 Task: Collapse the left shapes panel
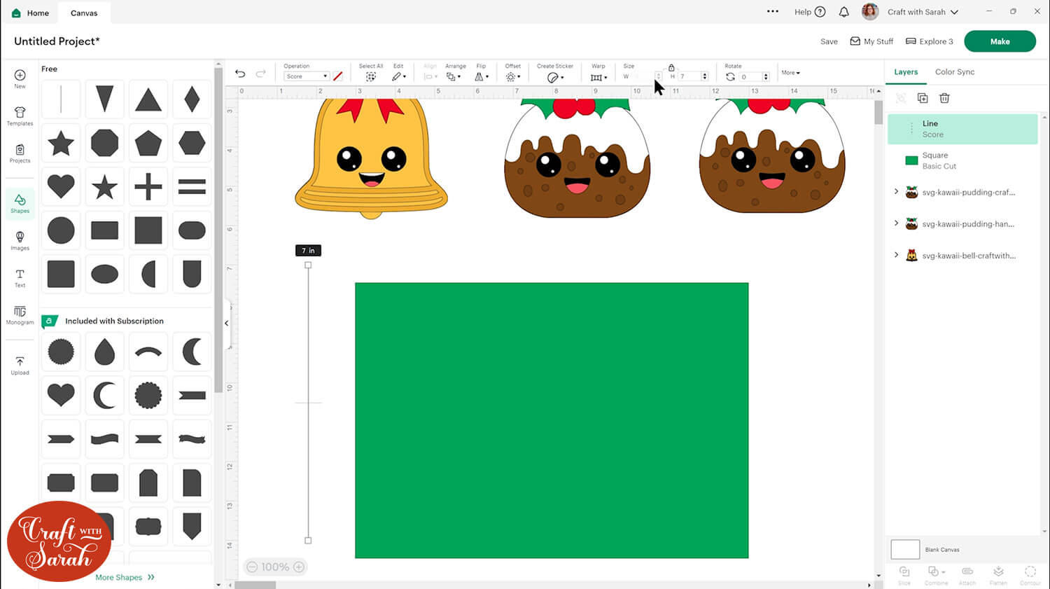point(226,323)
